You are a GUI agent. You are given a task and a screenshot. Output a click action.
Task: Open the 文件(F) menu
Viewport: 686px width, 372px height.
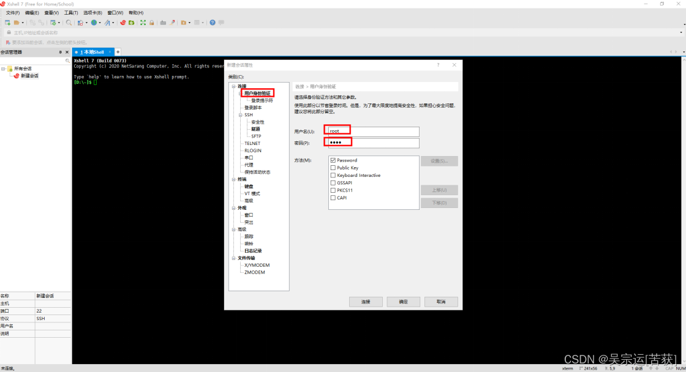pyautogui.click(x=13, y=13)
